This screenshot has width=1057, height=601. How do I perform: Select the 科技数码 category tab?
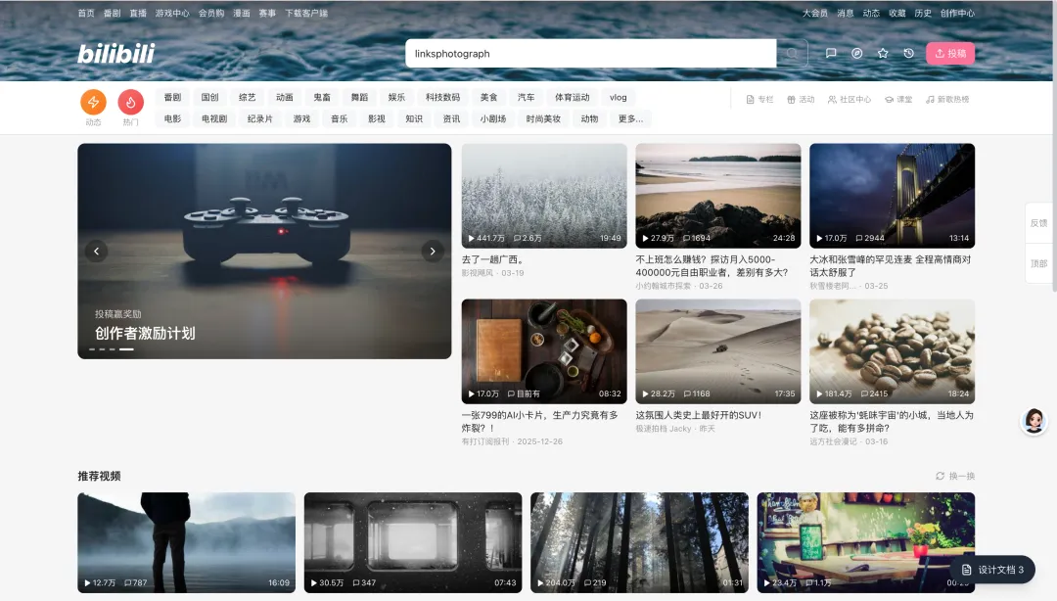point(442,98)
